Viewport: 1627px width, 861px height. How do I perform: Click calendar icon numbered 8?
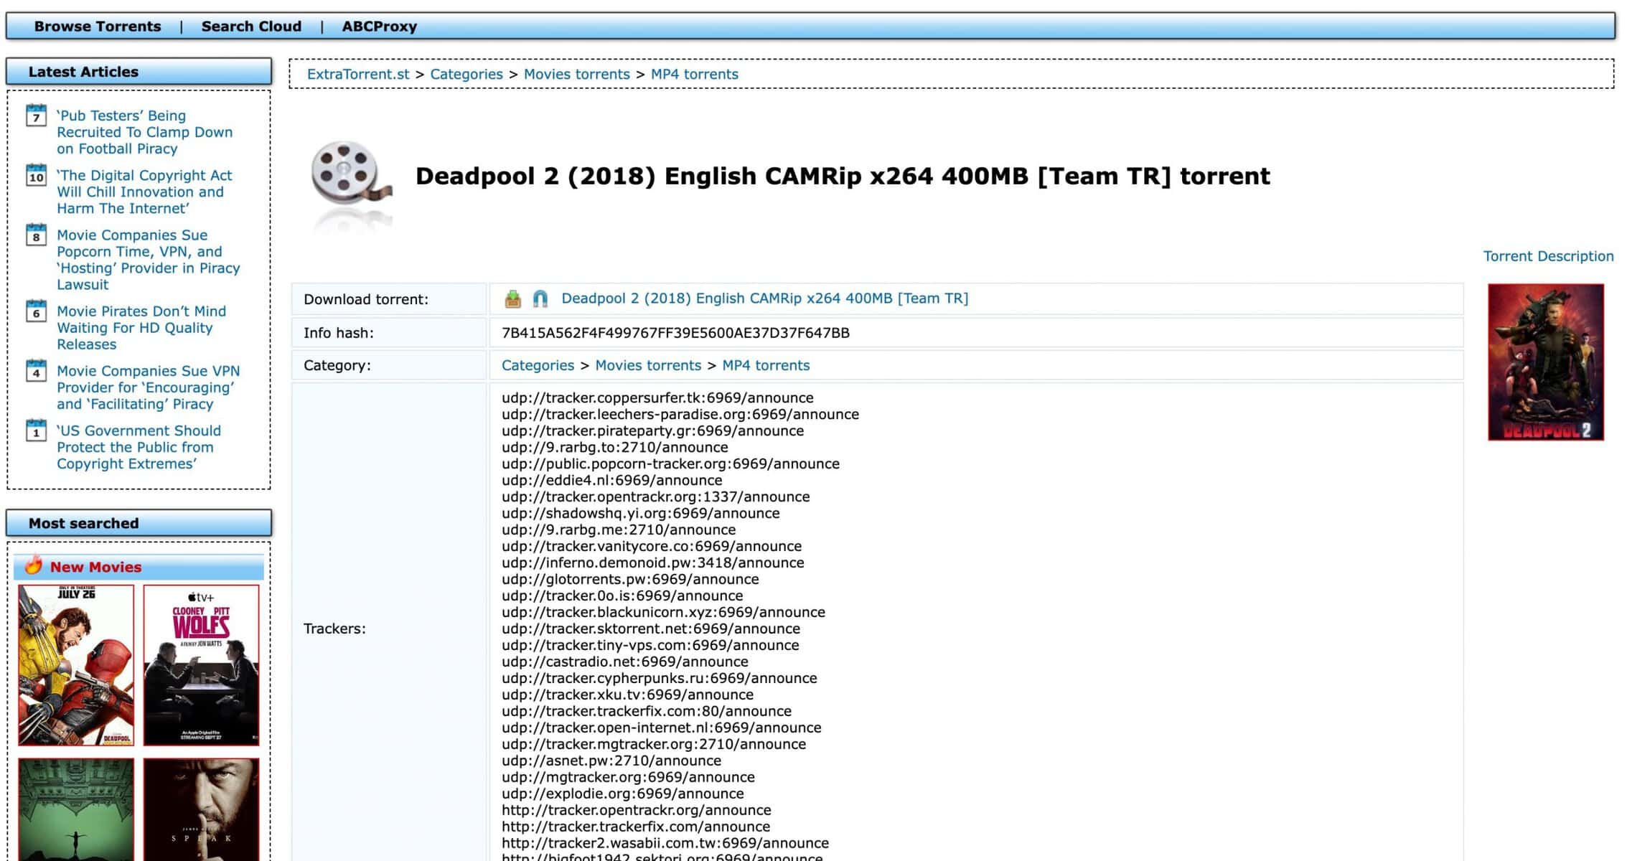click(x=36, y=235)
